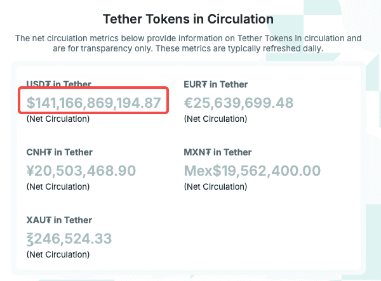Click the dollar sign in the USD₮ amount

[31, 103]
